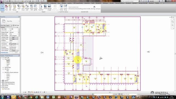The image size is (176, 99).
Task: Open the Floor Plan type selector dropdown
Action: (x=19, y=21)
